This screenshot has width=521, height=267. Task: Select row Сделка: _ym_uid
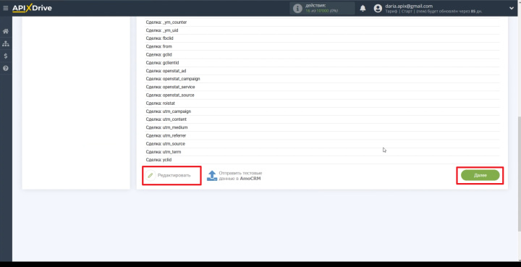(x=322, y=30)
